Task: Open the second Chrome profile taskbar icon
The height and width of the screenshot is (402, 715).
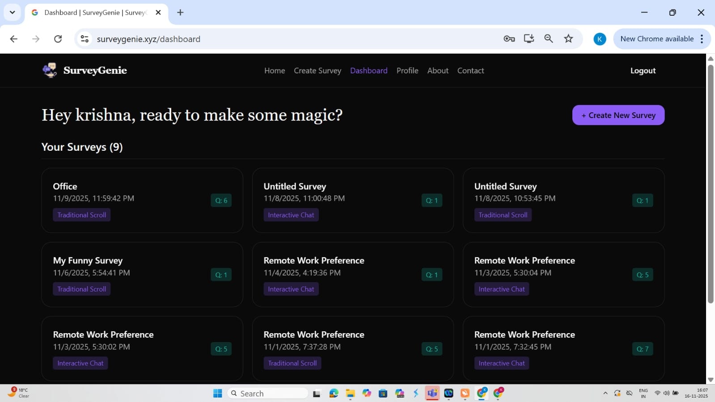Action: pyautogui.click(x=498, y=394)
